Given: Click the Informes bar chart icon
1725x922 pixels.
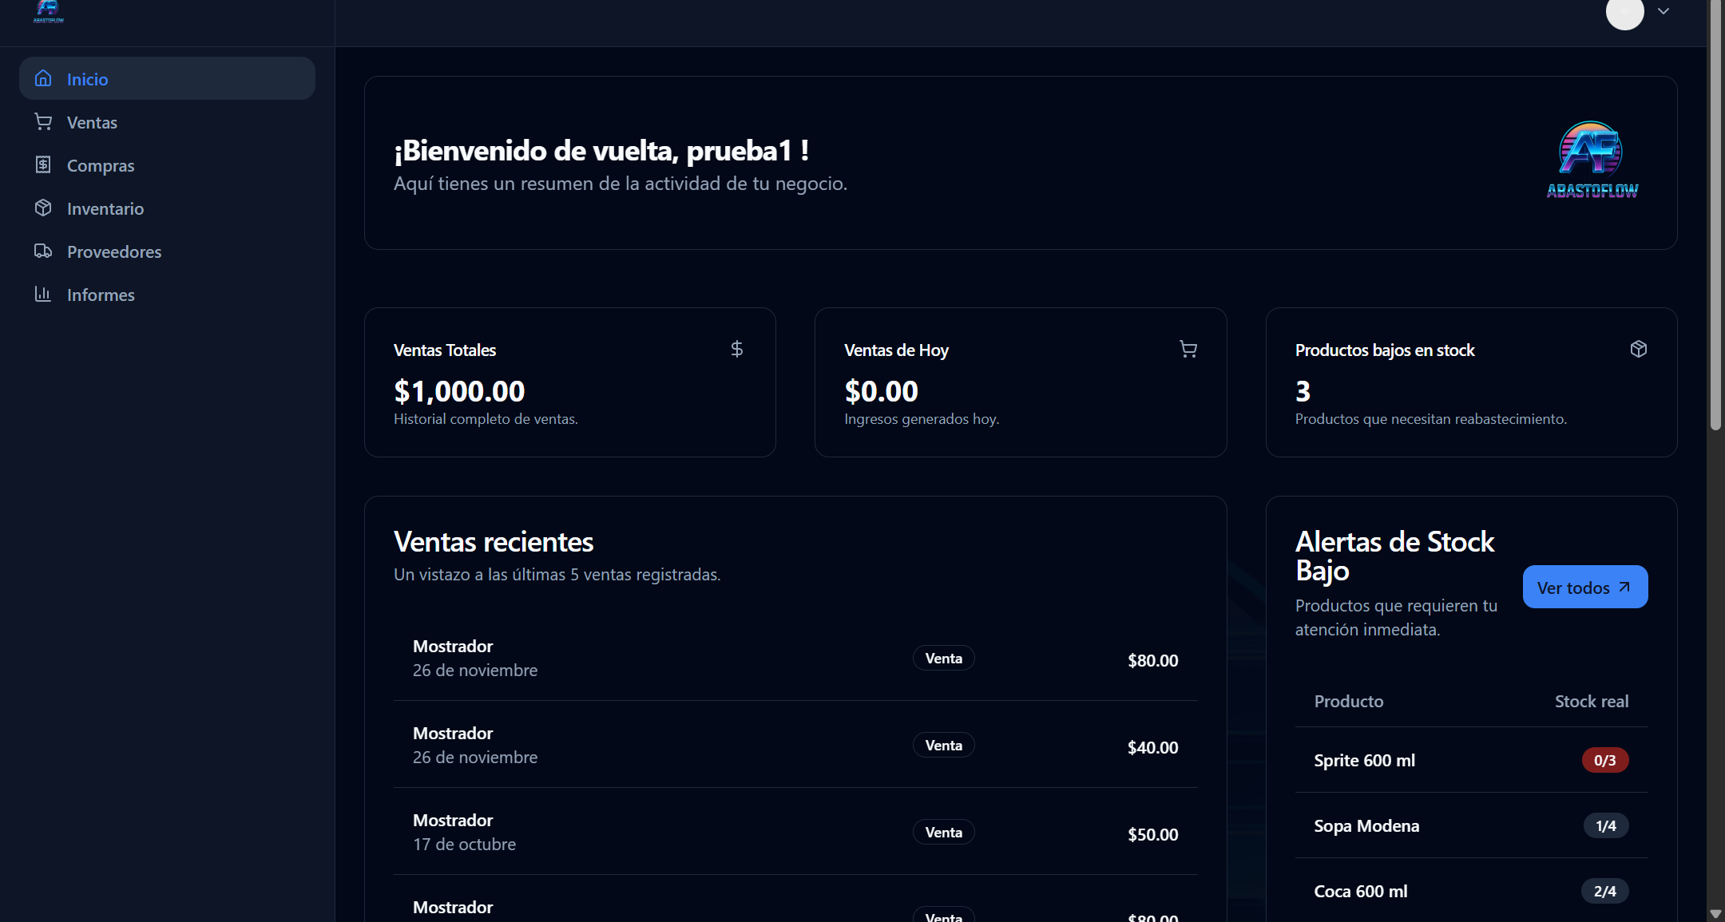Looking at the screenshot, I should [43, 294].
